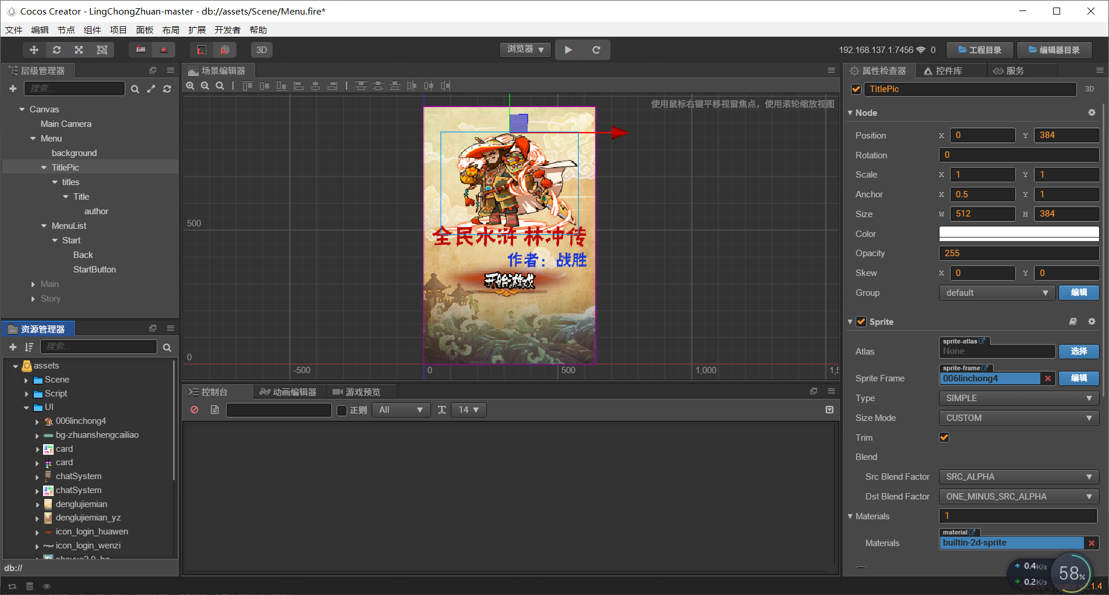Expand the 006linchong4 asset
1109x595 pixels.
coord(37,422)
